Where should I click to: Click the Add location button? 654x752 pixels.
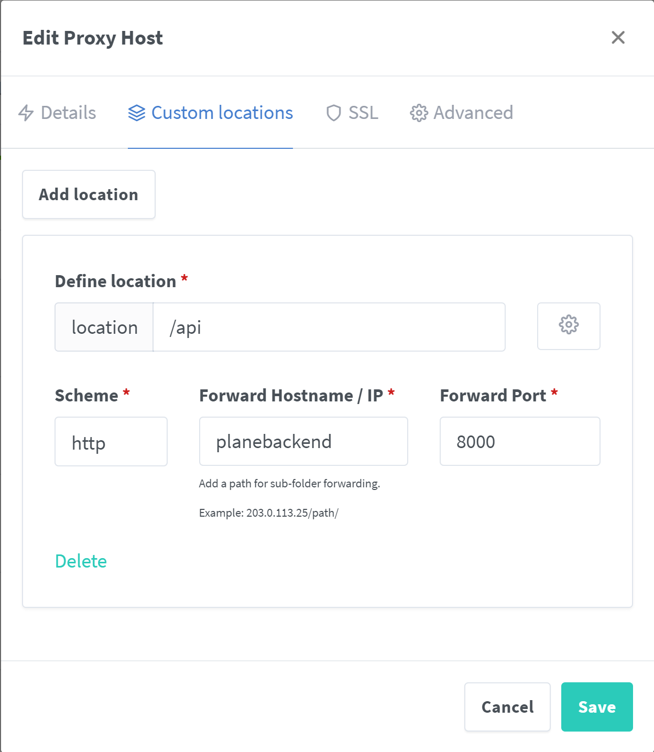pos(88,194)
